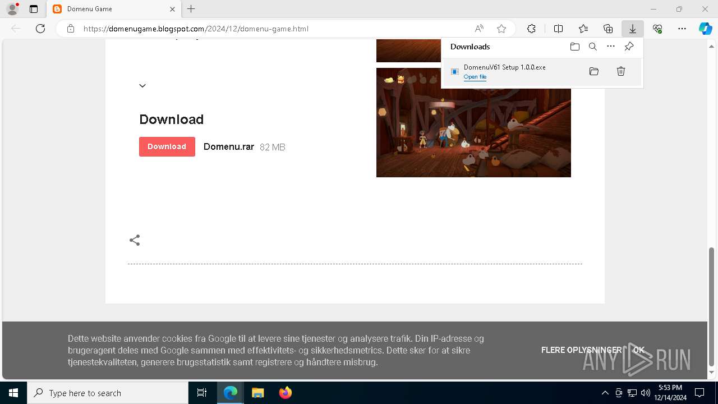Screen dimensions: 718x404
Task: Click FLERE OPLYSNINGER cookie link
Action: (581, 350)
